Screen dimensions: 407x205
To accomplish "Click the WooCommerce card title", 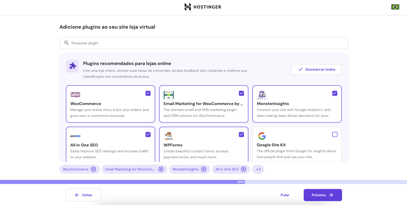I will [x=86, y=103].
